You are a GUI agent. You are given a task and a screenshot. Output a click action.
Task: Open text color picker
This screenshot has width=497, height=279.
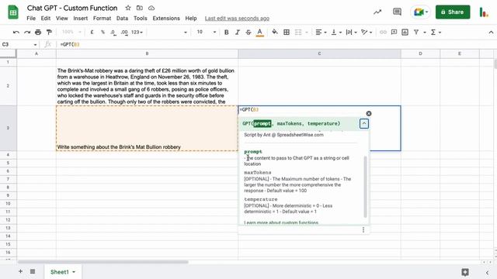click(x=259, y=33)
